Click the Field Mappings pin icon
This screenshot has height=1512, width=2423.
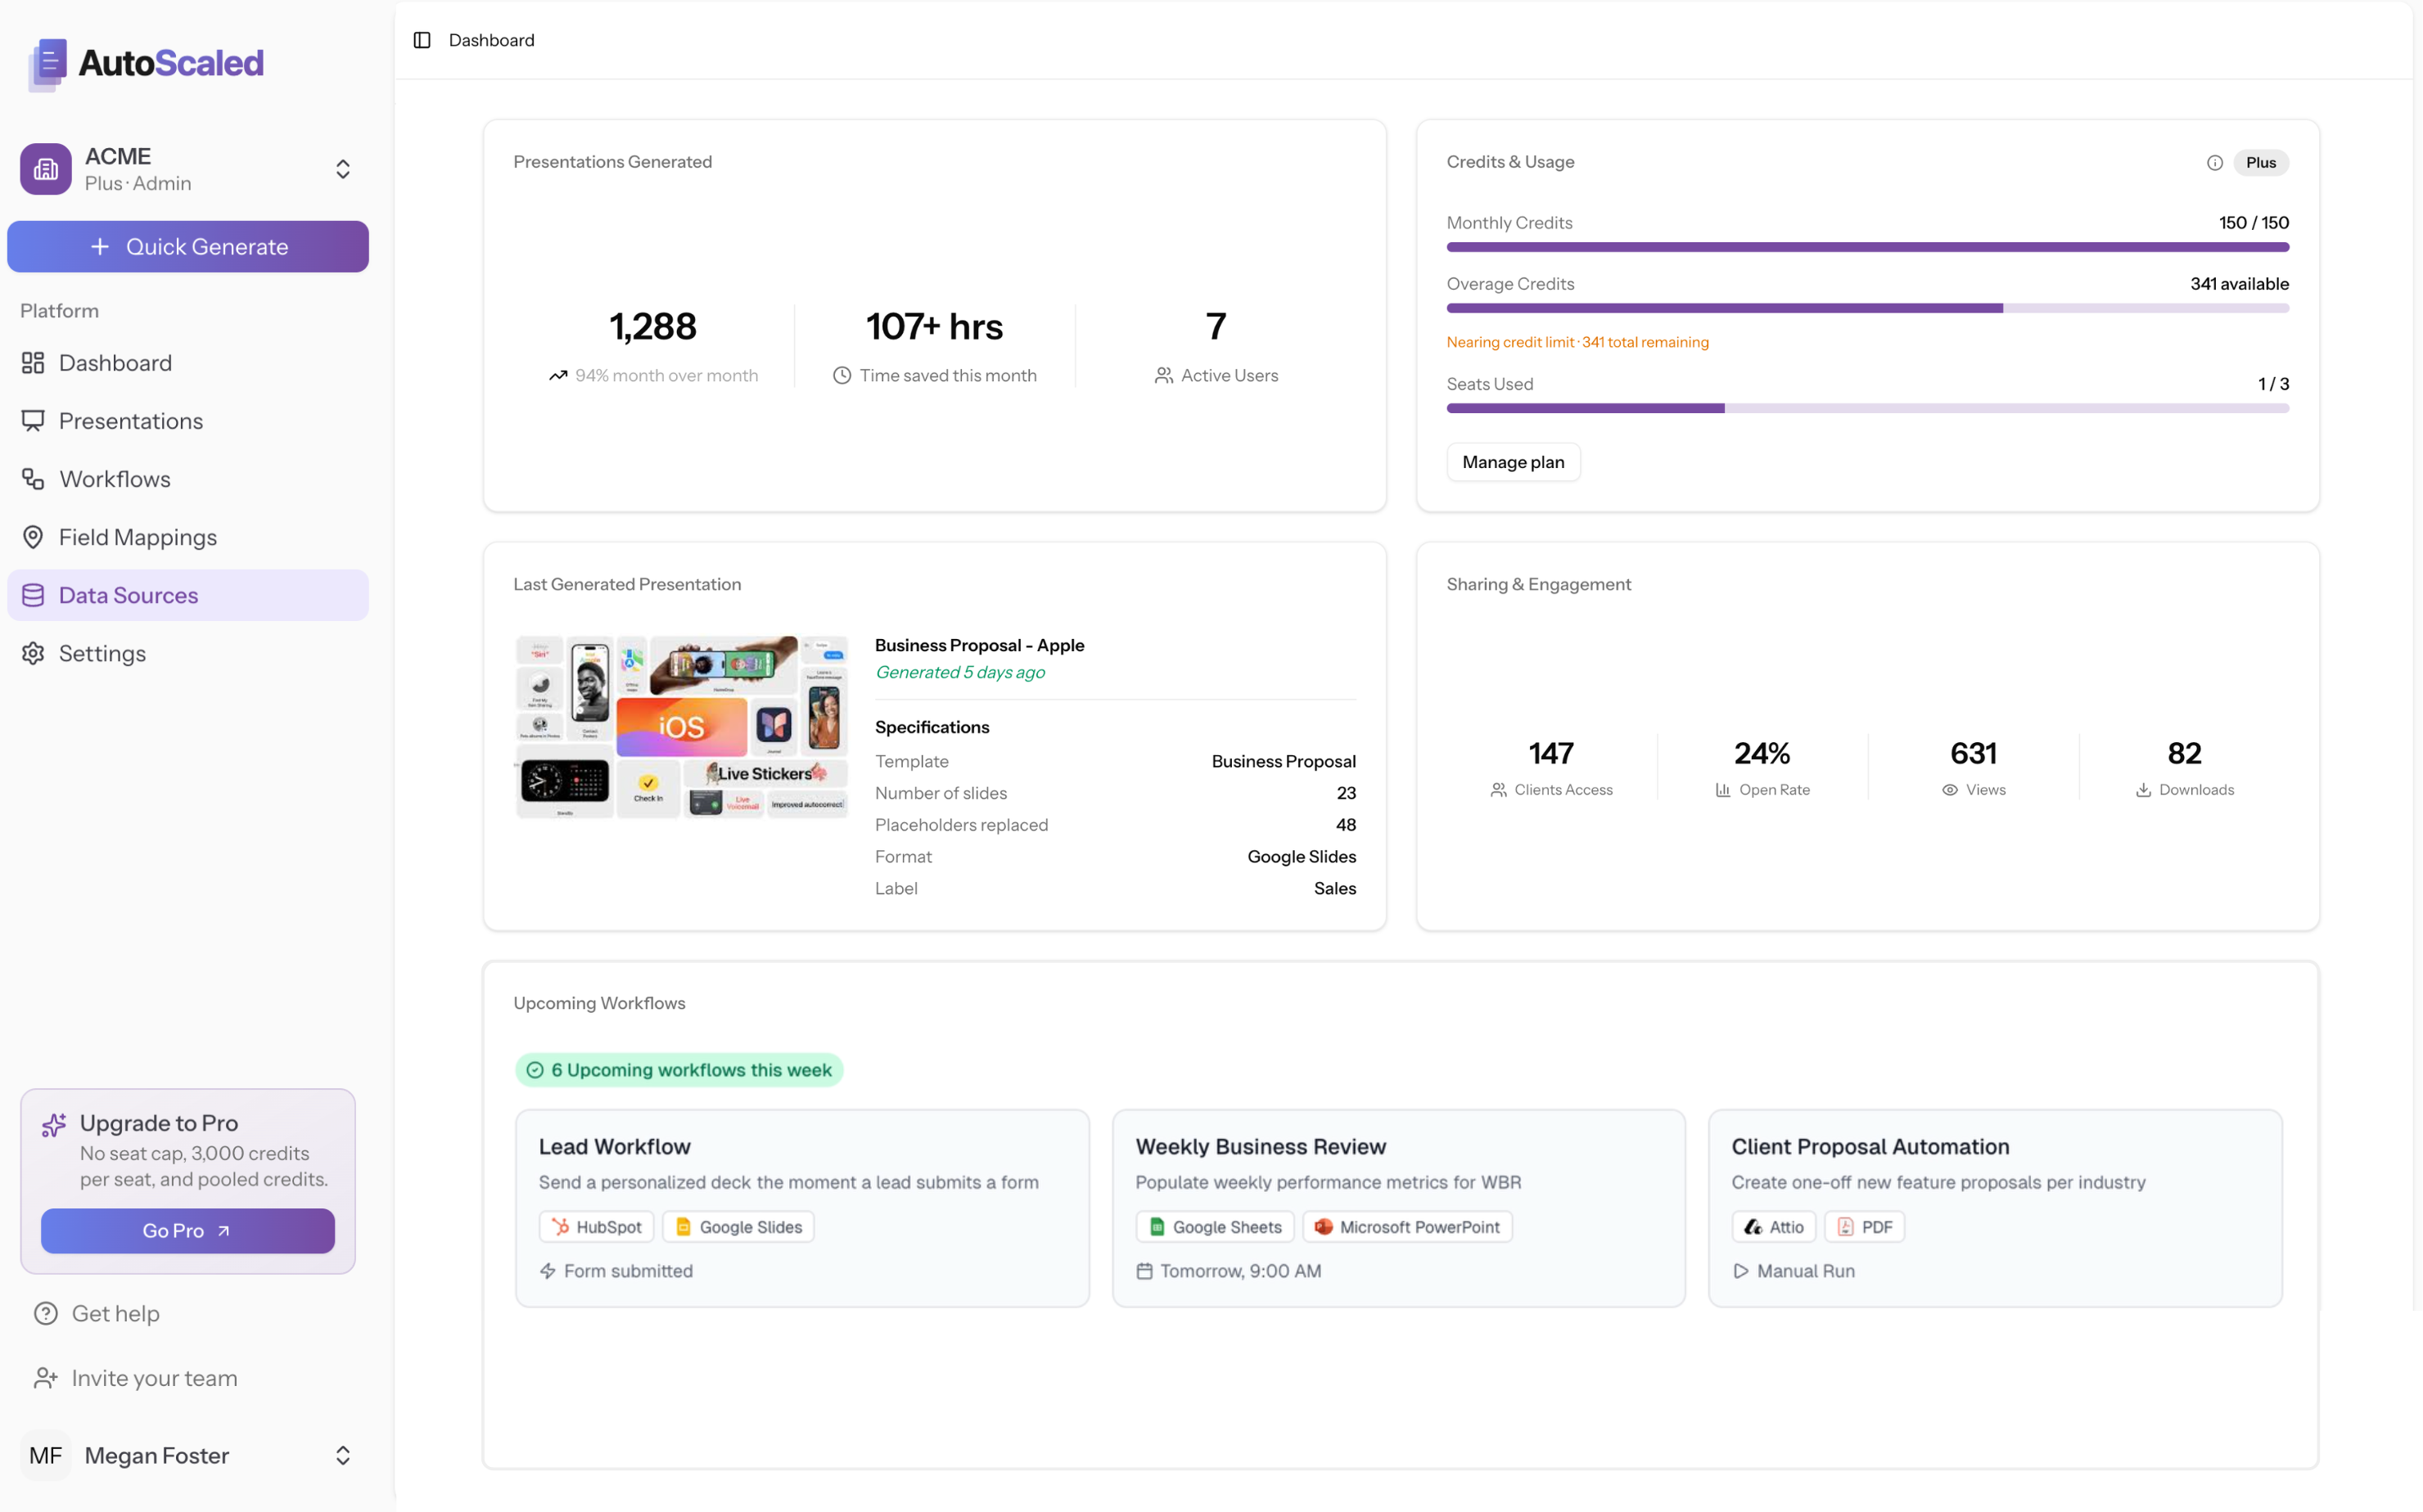(33, 537)
